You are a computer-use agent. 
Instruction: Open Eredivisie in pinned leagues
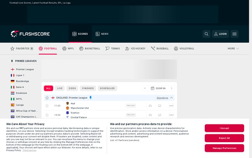tap(21, 93)
